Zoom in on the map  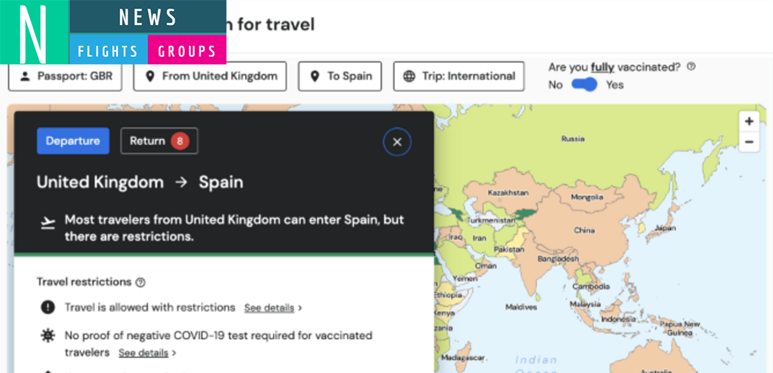(749, 121)
